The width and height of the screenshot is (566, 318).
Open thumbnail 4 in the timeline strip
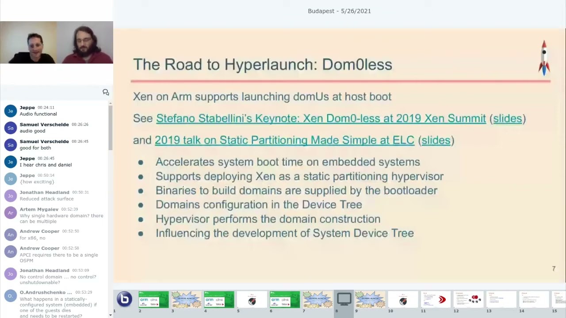219,299
